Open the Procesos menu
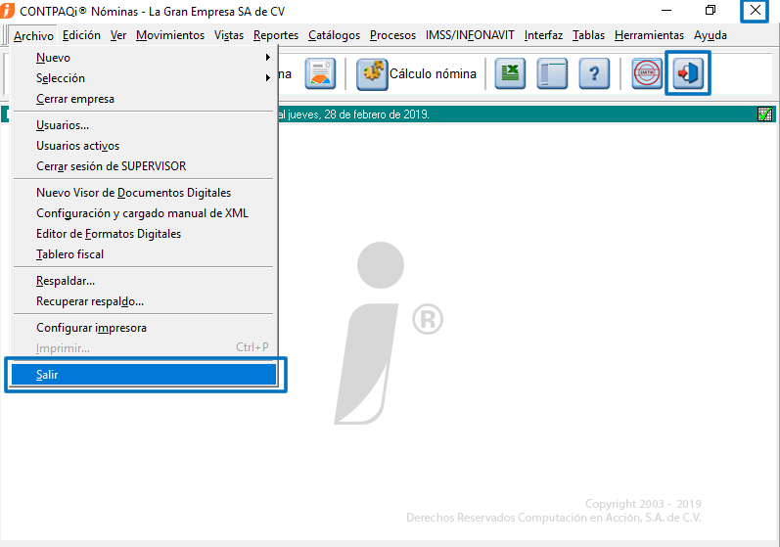The width and height of the screenshot is (780, 547). coord(392,35)
